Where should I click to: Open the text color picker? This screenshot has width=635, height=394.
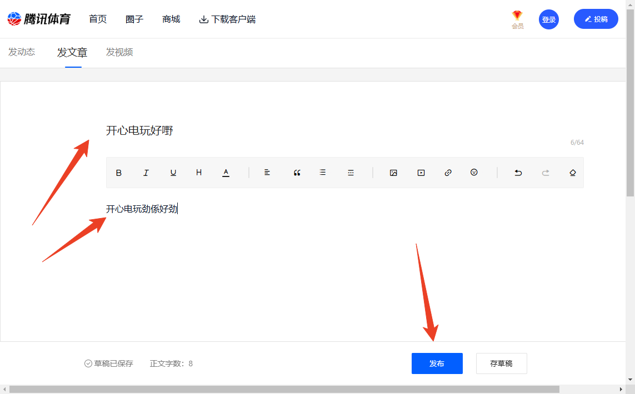(226, 173)
